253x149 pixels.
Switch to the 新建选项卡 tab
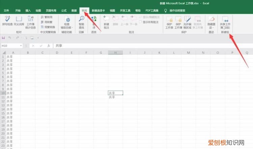click(98, 10)
